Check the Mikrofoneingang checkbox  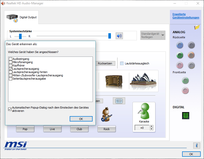[10, 62]
